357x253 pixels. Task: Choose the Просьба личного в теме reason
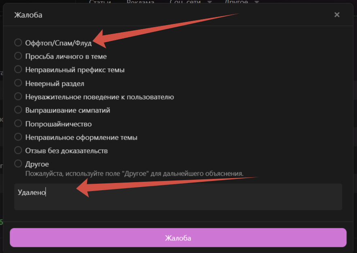coord(18,56)
